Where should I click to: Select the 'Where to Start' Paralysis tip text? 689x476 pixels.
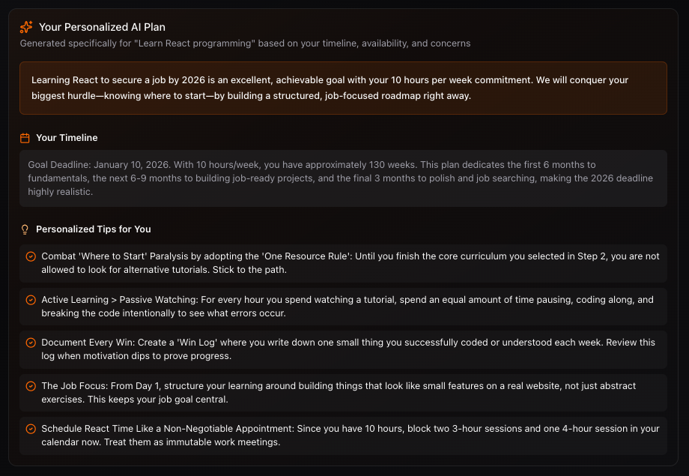(350, 262)
